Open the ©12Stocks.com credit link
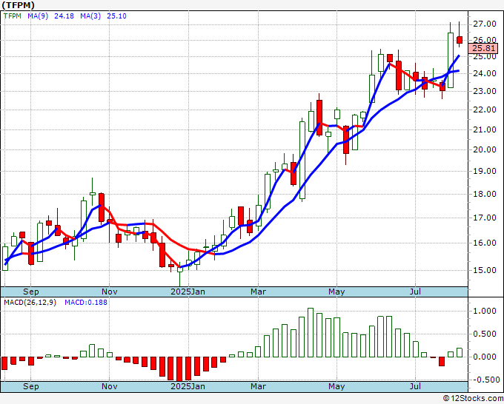Image resolution: width=504 pixels, height=404 pixels. (473, 399)
